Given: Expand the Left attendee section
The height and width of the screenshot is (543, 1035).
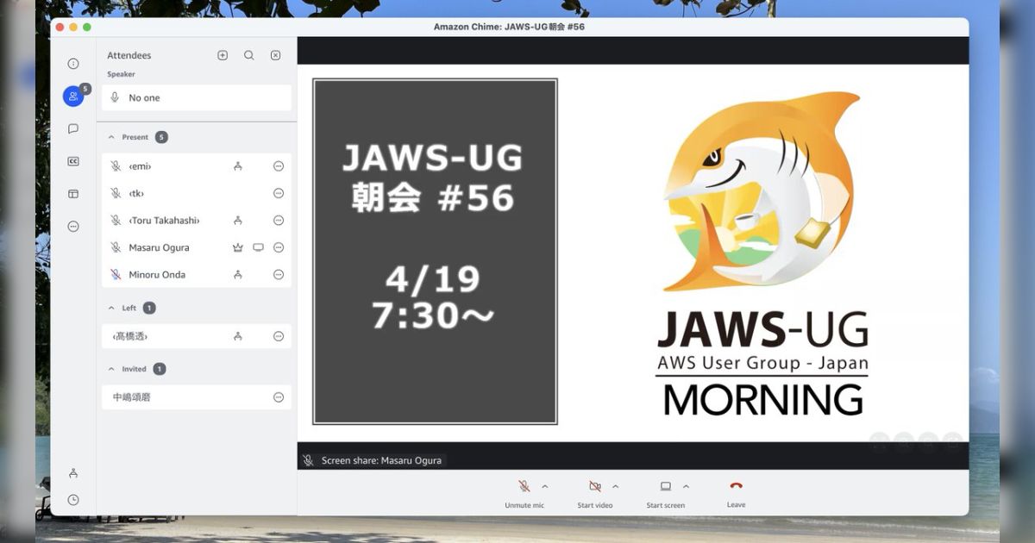Looking at the screenshot, I should pos(111,308).
